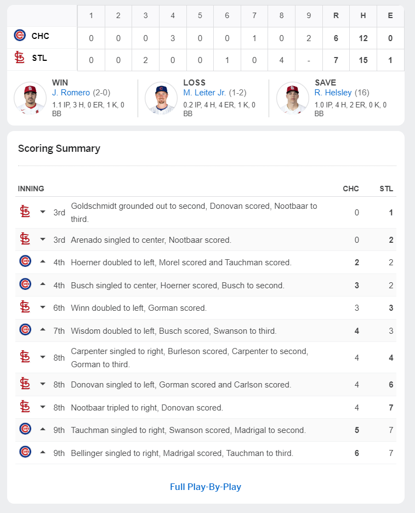Open R. Helsley's player page link

pyautogui.click(x=333, y=93)
